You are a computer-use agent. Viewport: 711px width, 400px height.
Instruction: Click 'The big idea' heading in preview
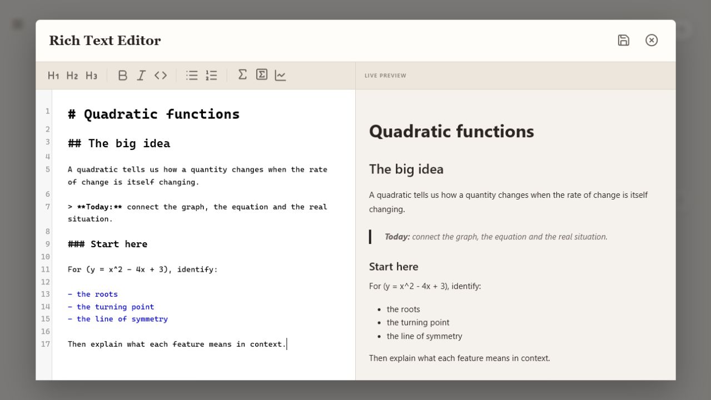click(406, 169)
